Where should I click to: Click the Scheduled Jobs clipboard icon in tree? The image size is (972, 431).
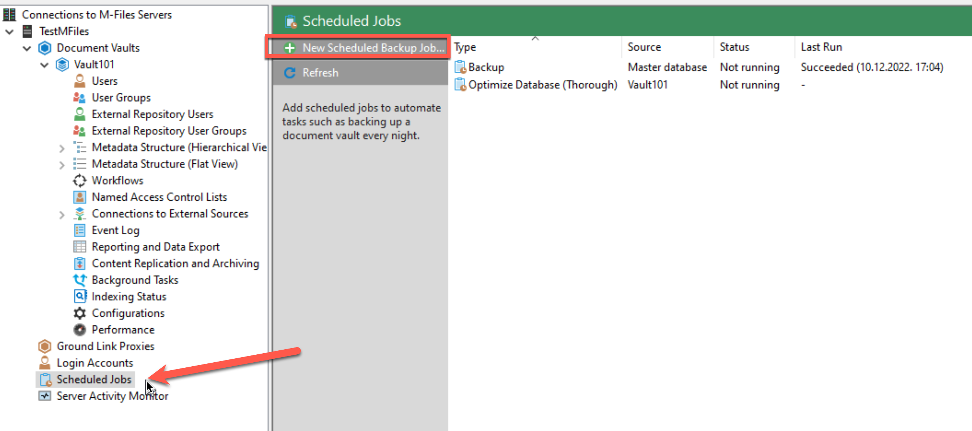(46, 380)
